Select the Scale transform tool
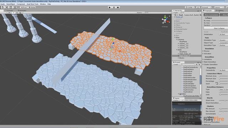 tap(7, 7)
